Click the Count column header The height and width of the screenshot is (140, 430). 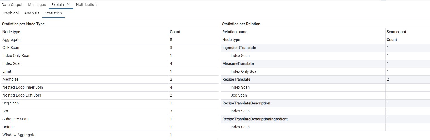(x=175, y=32)
